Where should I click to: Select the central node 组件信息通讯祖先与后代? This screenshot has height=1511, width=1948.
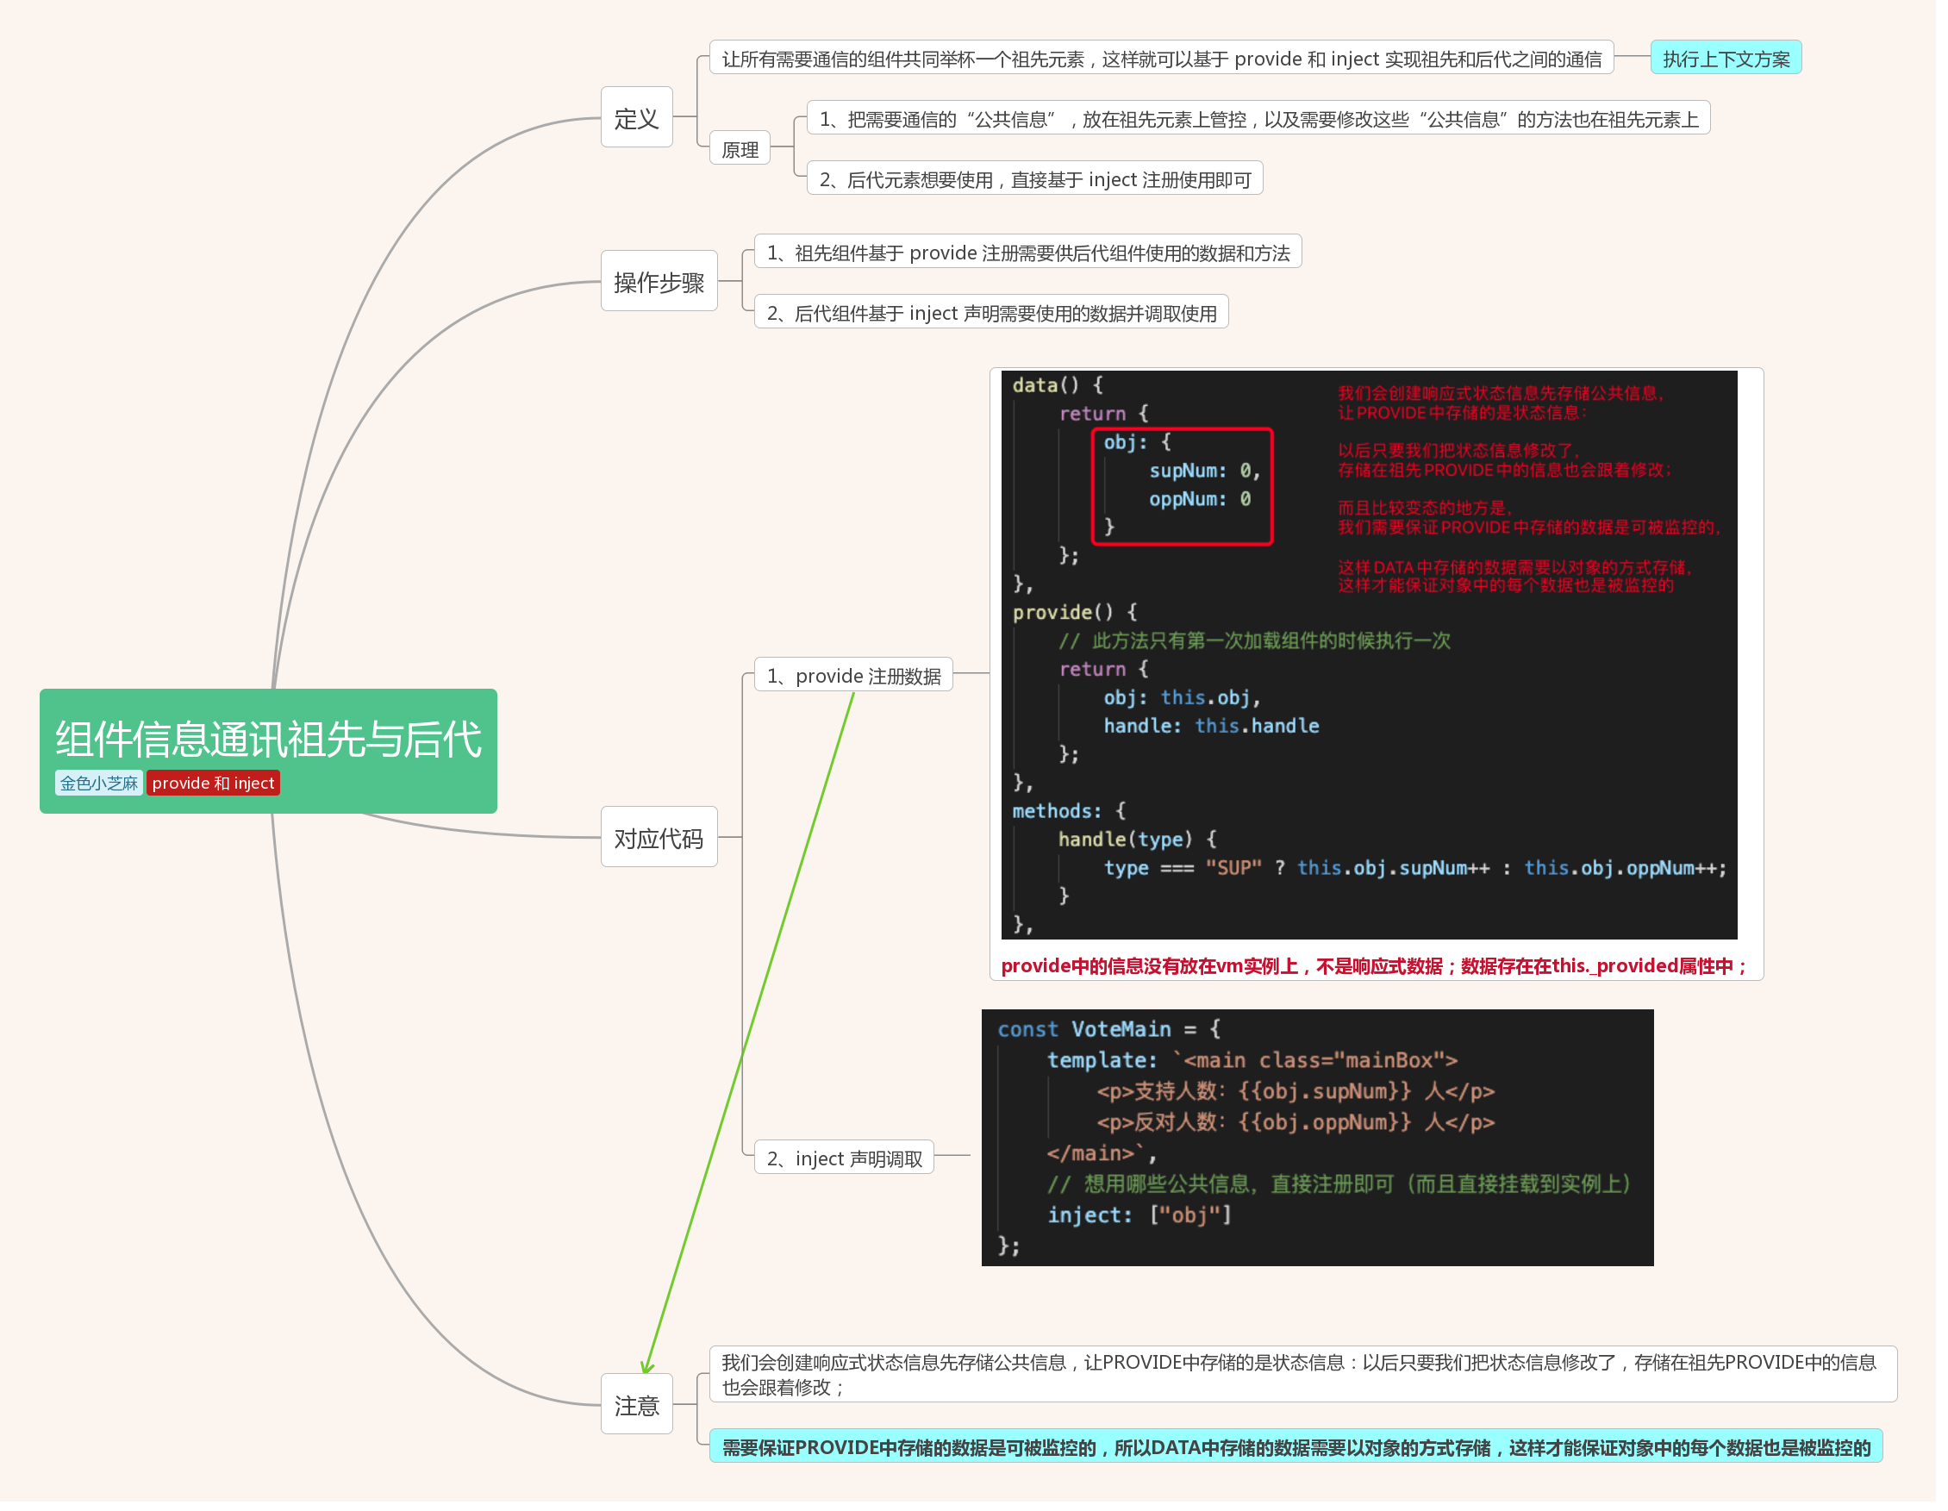pyautogui.click(x=267, y=739)
